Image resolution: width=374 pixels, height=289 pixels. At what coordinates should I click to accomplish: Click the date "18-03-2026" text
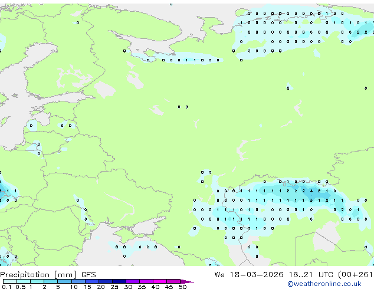pyautogui.click(x=257, y=275)
